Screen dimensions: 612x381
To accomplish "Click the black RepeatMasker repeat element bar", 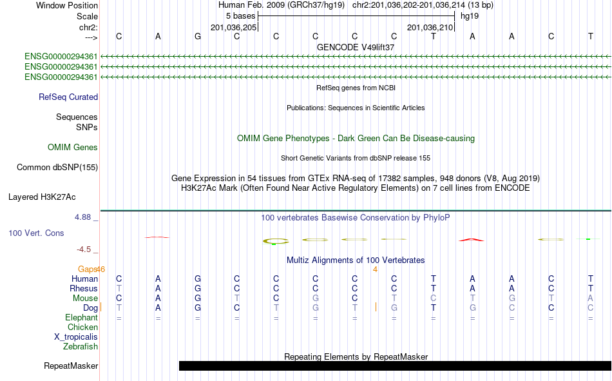I will 395,366.
